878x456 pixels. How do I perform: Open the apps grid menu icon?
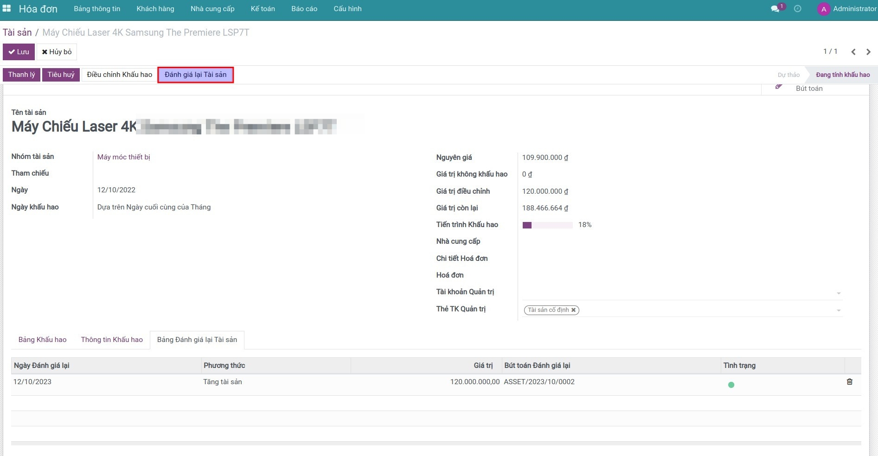pos(6,8)
